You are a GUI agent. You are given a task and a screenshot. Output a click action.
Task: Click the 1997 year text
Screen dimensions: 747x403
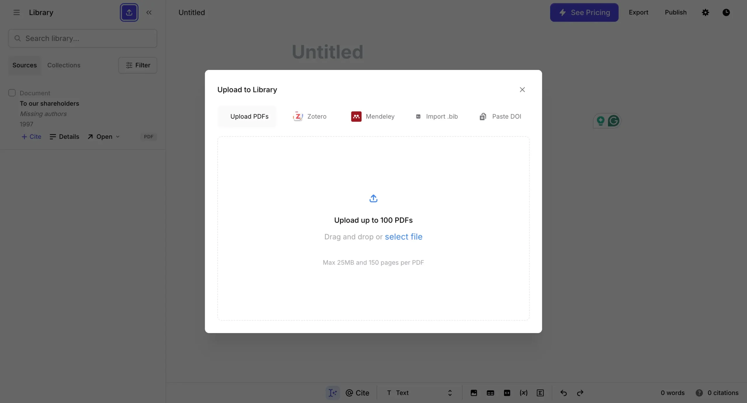pos(26,124)
